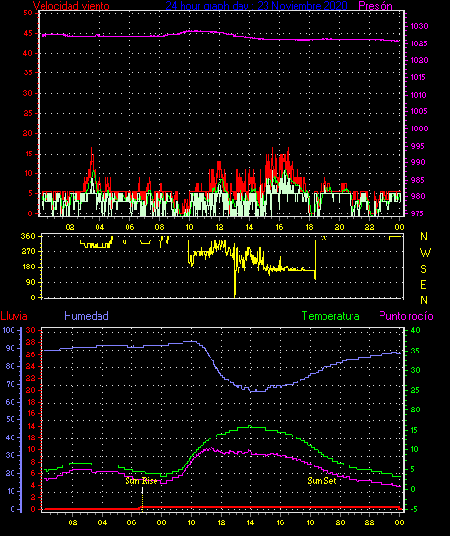This screenshot has width=450, height=536.
Task: Click the 995 pressure axis value
Action: (x=418, y=146)
